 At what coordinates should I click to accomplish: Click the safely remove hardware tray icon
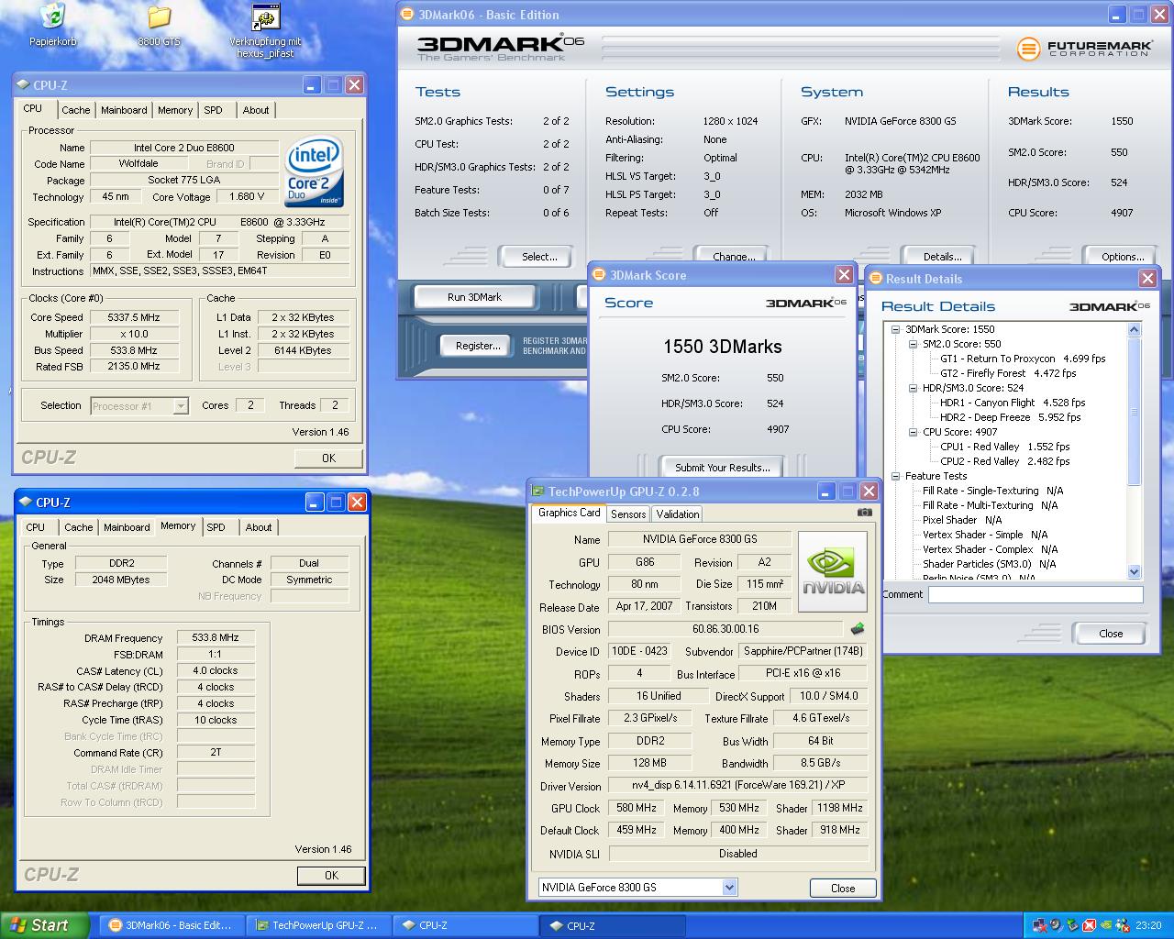click(x=1072, y=925)
